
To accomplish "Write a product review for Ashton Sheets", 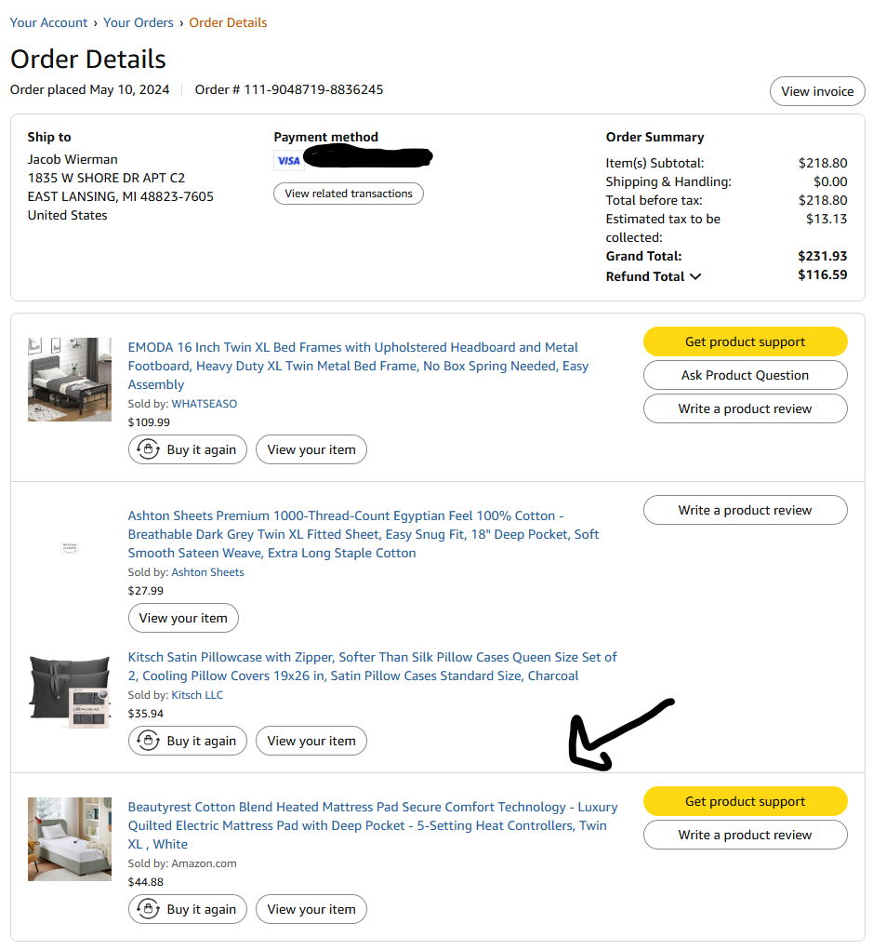I will (746, 510).
